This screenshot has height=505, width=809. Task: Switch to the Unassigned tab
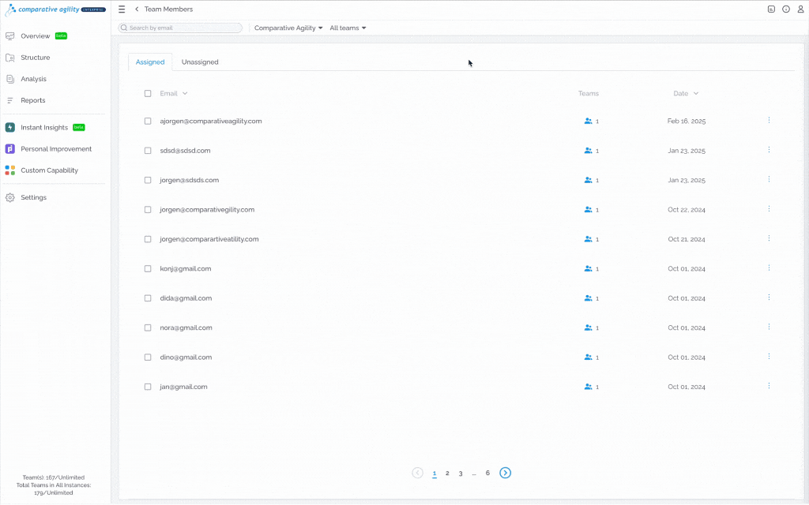200,62
